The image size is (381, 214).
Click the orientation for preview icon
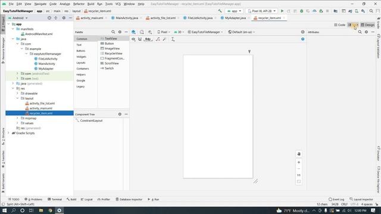142,32
